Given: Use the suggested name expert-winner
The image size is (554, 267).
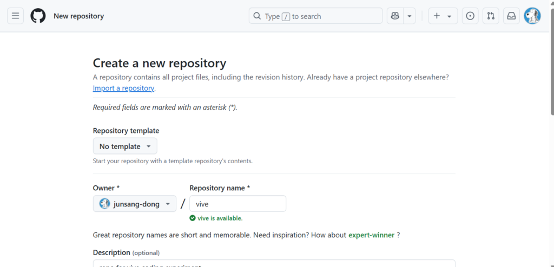Looking at the screenshot, I should [x=371, y=235].
